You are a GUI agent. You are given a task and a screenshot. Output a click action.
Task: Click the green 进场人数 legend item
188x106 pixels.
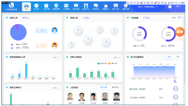pyautogui.click(x=102, y=63)
